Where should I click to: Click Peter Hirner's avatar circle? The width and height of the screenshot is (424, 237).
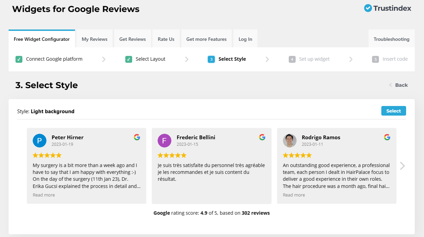pos(39,141)
